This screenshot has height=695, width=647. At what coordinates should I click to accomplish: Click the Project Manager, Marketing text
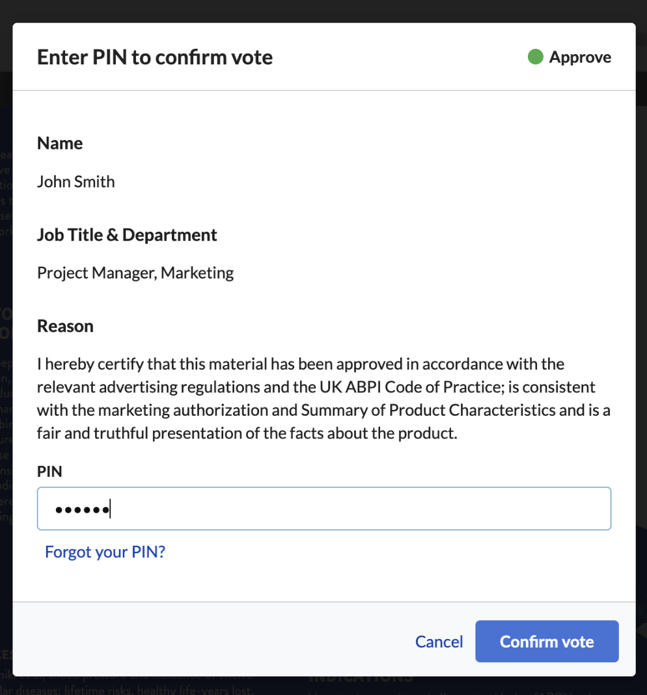pos(135,273)
